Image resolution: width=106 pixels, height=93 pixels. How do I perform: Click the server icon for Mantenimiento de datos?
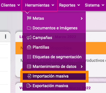pos(29,66)
